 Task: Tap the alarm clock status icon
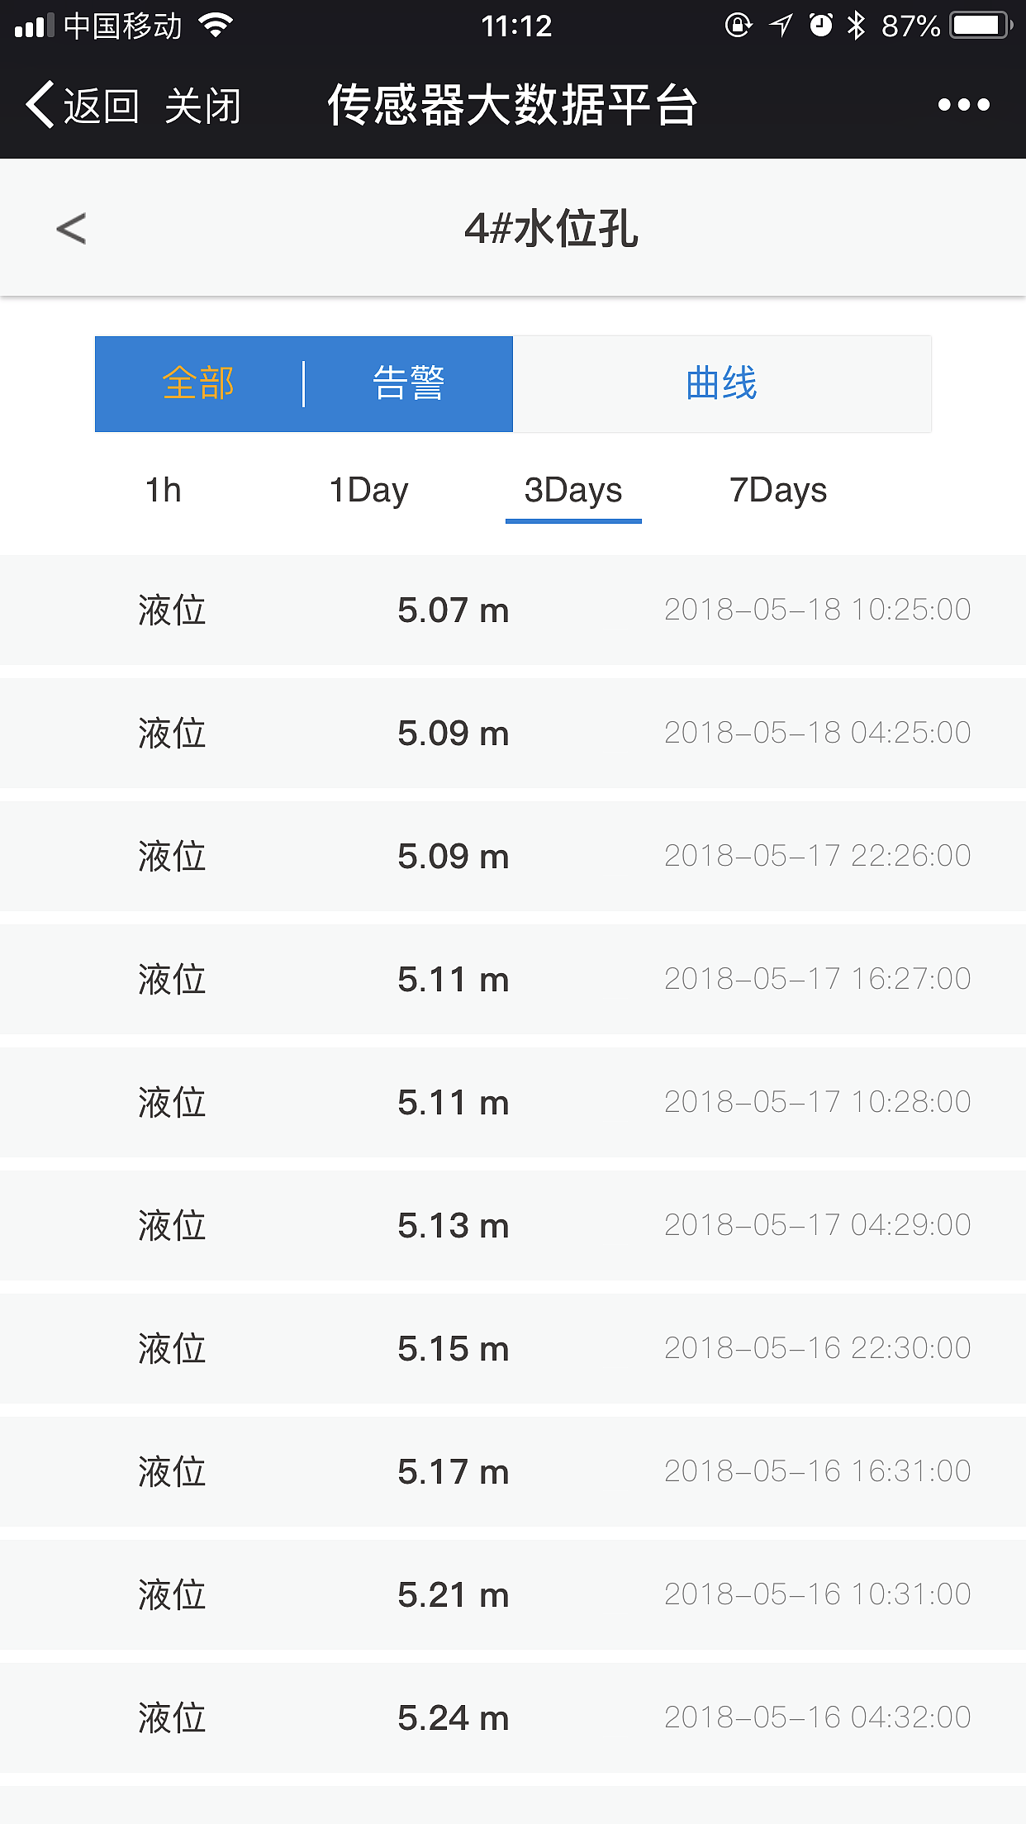pyautogui.click(x=820, y=26)
